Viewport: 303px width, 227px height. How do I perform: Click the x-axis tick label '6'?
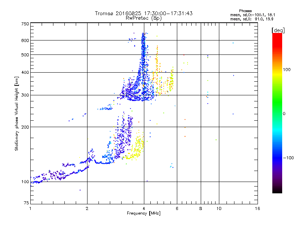[177, 208]
